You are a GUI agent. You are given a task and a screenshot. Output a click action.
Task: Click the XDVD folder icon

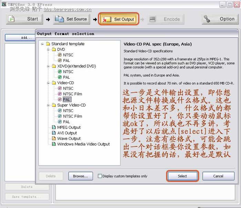54,66
